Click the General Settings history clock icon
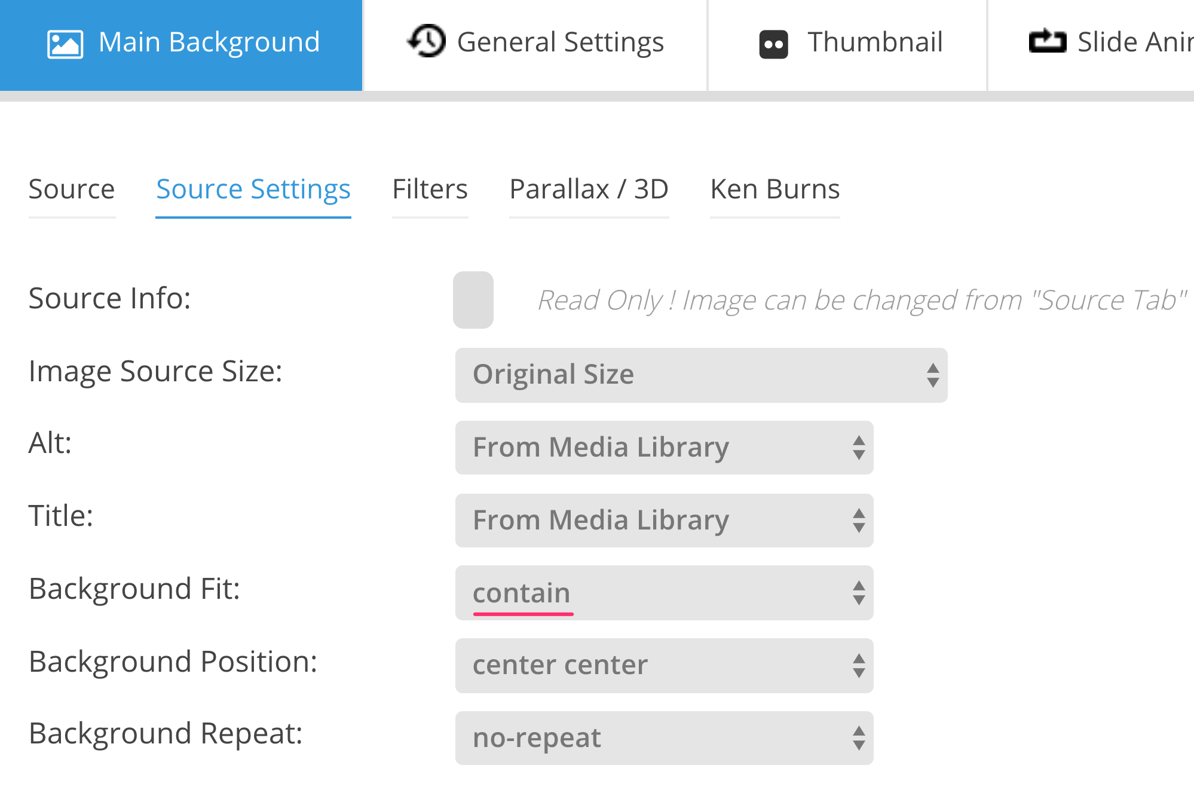 coord(427,41)
